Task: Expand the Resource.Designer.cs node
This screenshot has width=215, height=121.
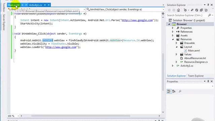Action: pos(176,62)
